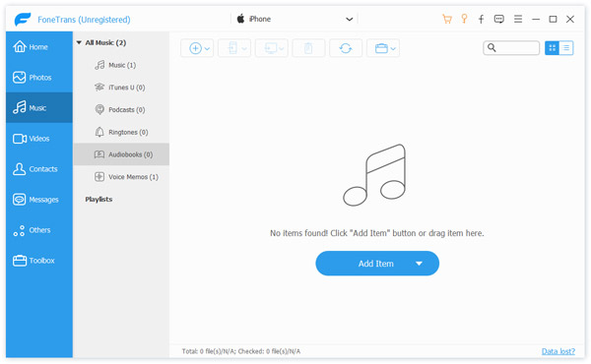Open the Add Item button dropdown arrow
This screenshot has width=591, height=364.
click(420, 264)
